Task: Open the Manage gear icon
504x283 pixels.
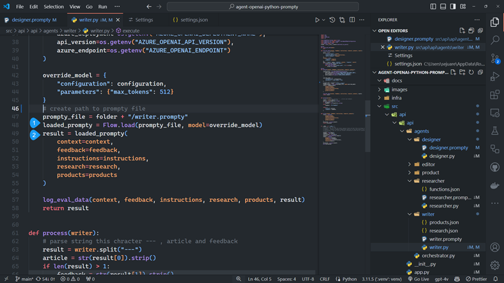Action: [495, 265]
